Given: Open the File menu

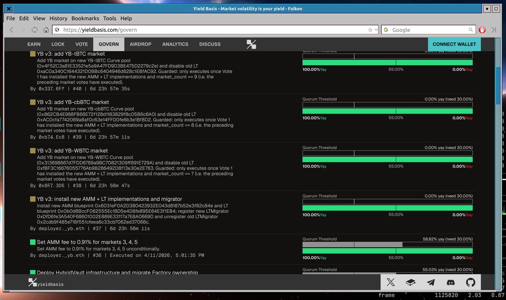Looking at the screenshot, I should tap(11, 19).
